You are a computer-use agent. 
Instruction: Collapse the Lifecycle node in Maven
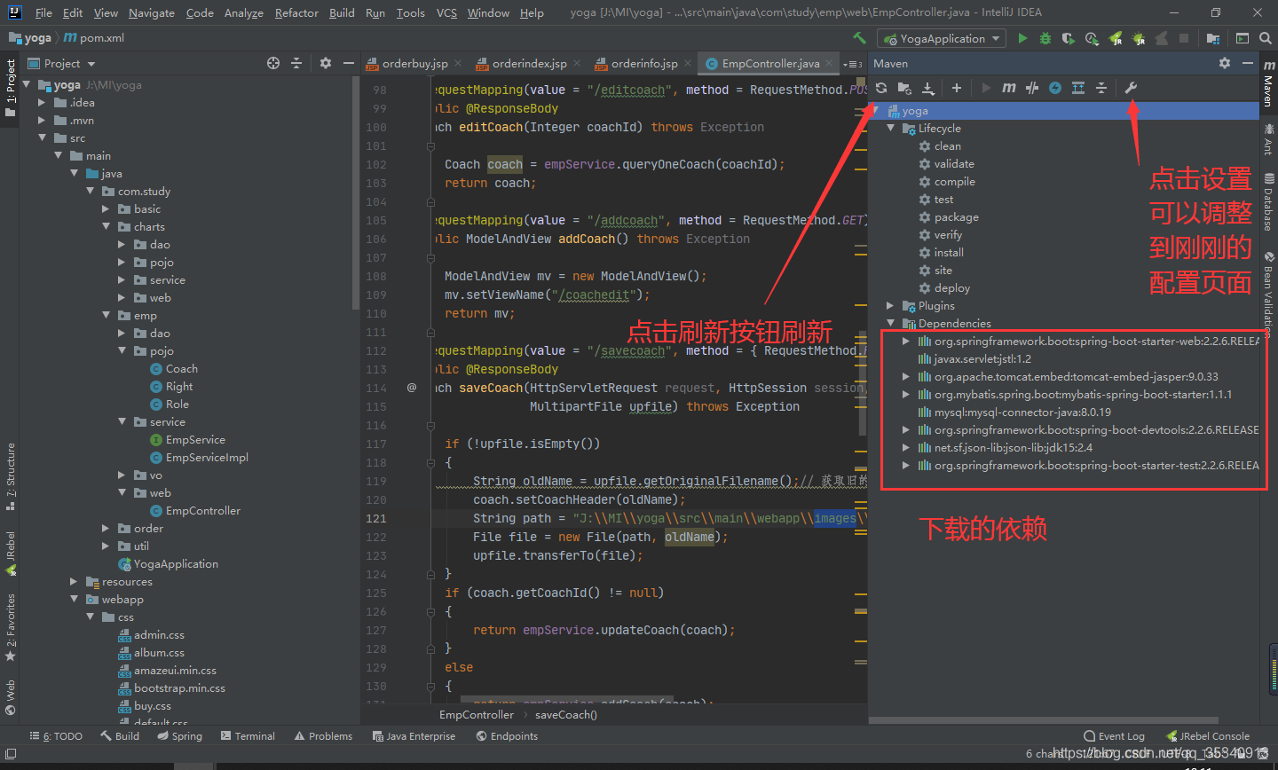890,129
